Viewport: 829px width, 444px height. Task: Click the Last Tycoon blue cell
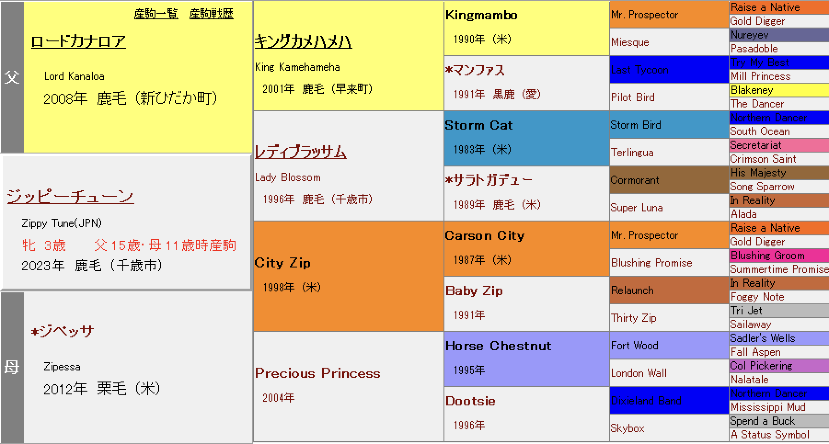[639, 70]
